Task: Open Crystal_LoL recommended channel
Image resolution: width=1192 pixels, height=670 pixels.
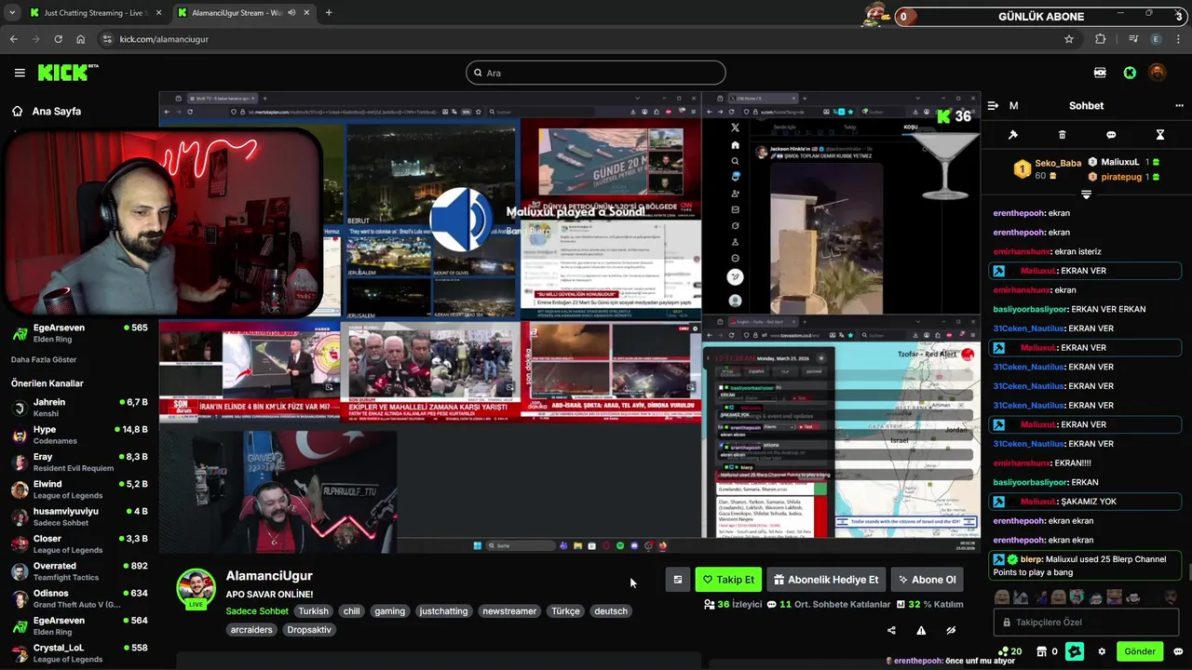Action: coord(79,653)
